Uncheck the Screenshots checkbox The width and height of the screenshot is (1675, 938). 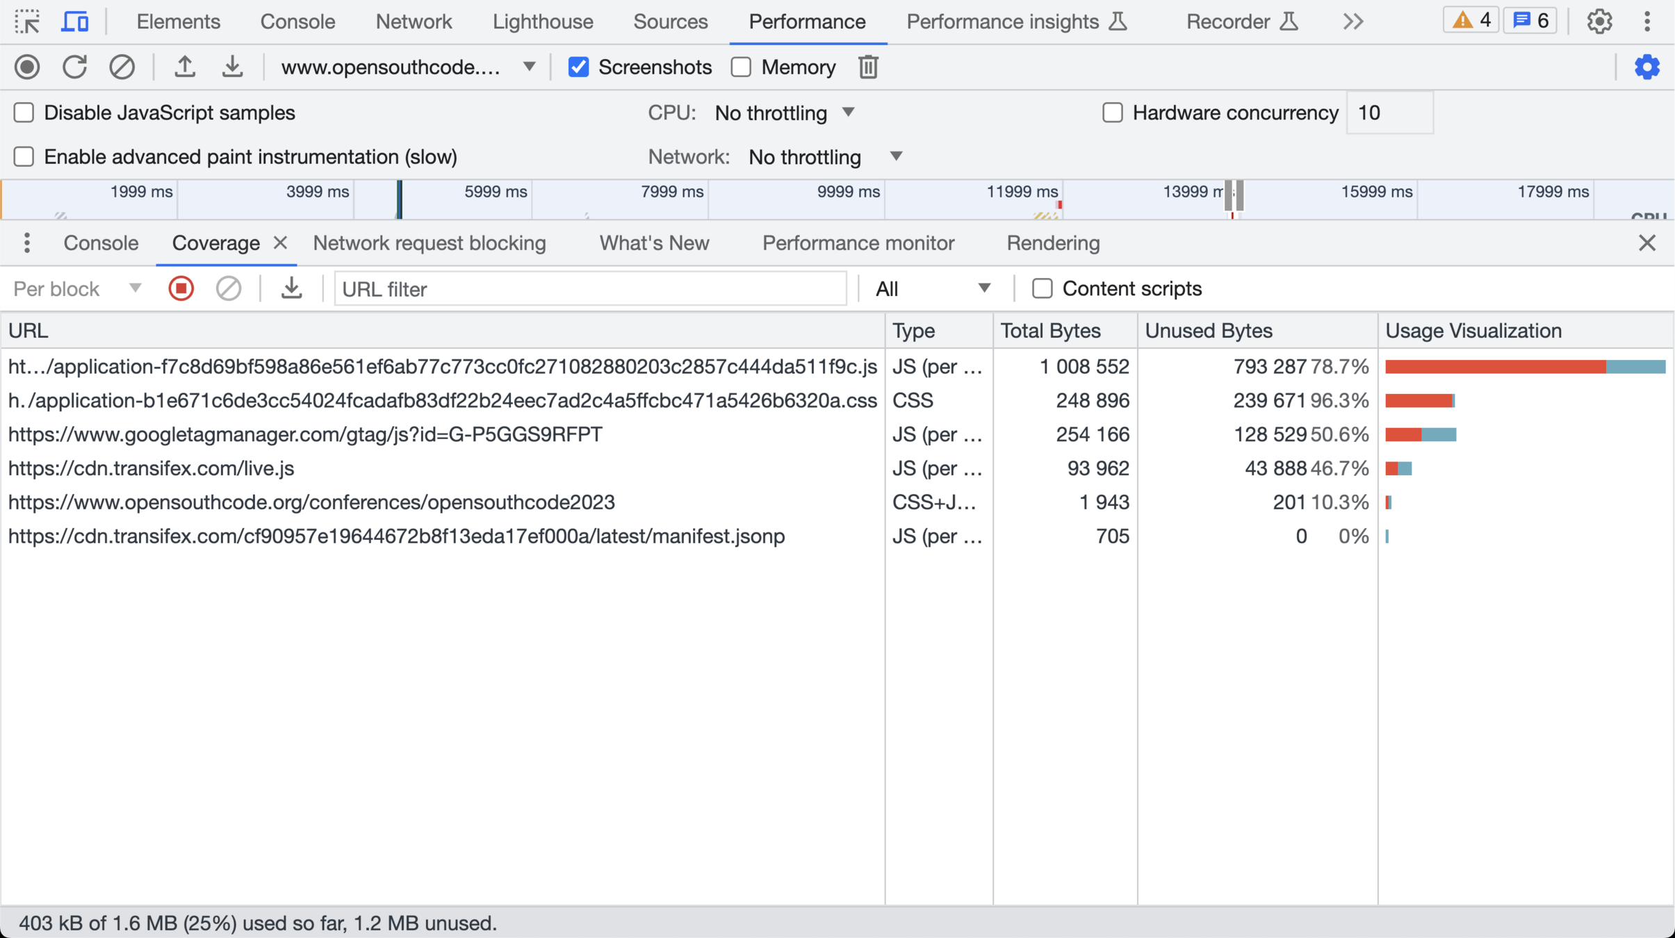click(x=578, y=67)
